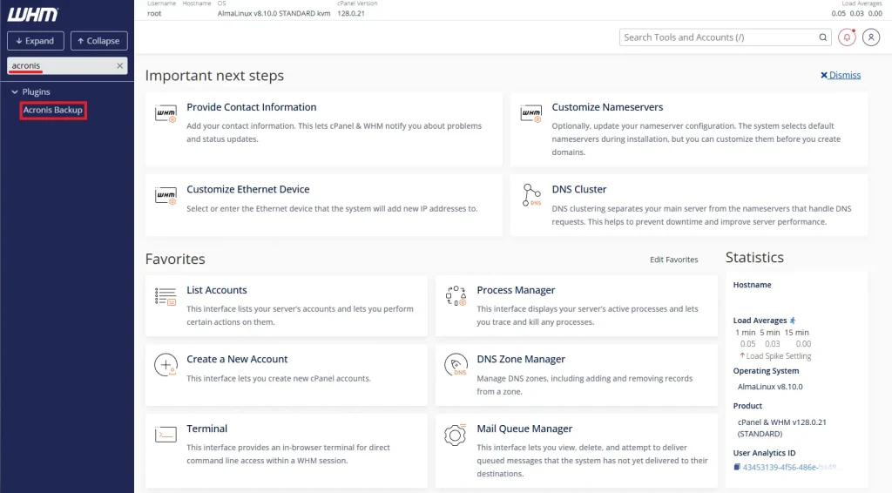Open Provide Contact Information step
The image size is (892, 493).
251,107
